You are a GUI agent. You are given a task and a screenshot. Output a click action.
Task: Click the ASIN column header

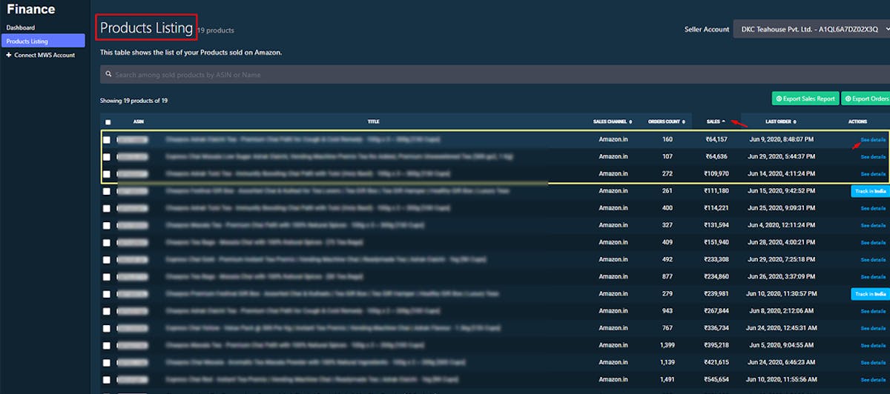click(139, 121)
